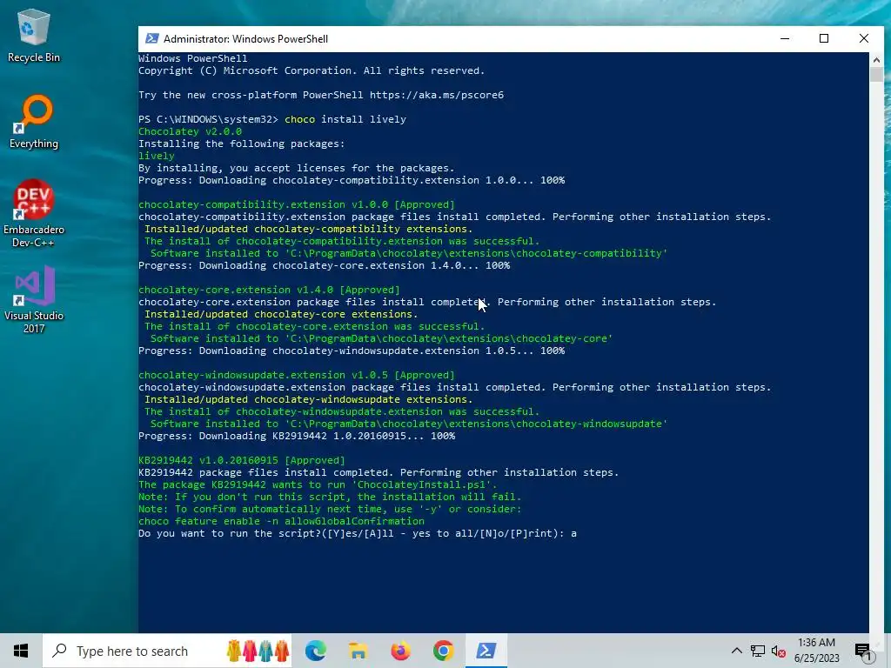Viewport: 891px width, 668px height.
Task: Click 'Installed/updated chocolatey-windowsupdate extensions.' line
Action: tap(308, 399)
